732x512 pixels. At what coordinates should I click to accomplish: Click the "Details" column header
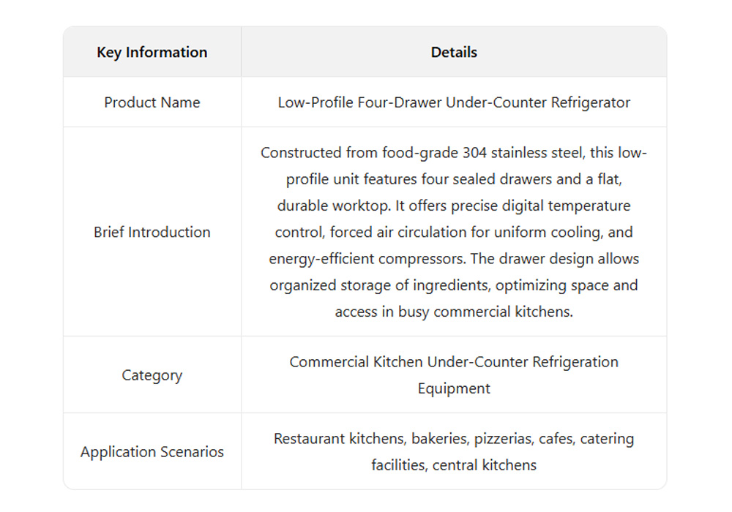454,53
